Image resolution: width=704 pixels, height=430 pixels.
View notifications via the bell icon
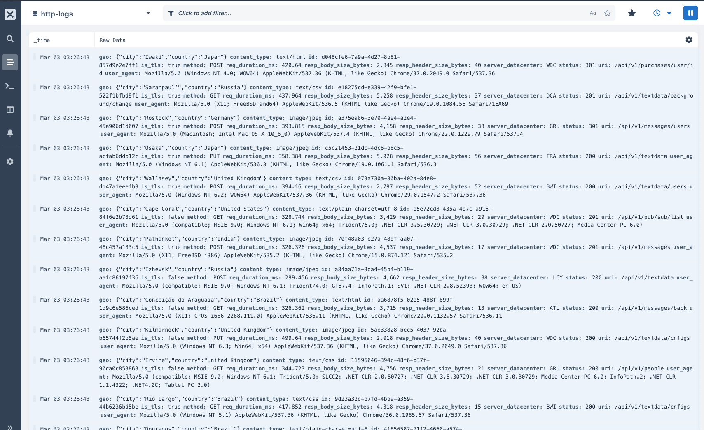click(10, 133)
